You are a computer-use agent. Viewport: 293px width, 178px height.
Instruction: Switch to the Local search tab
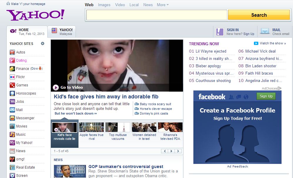coord(134,5)
